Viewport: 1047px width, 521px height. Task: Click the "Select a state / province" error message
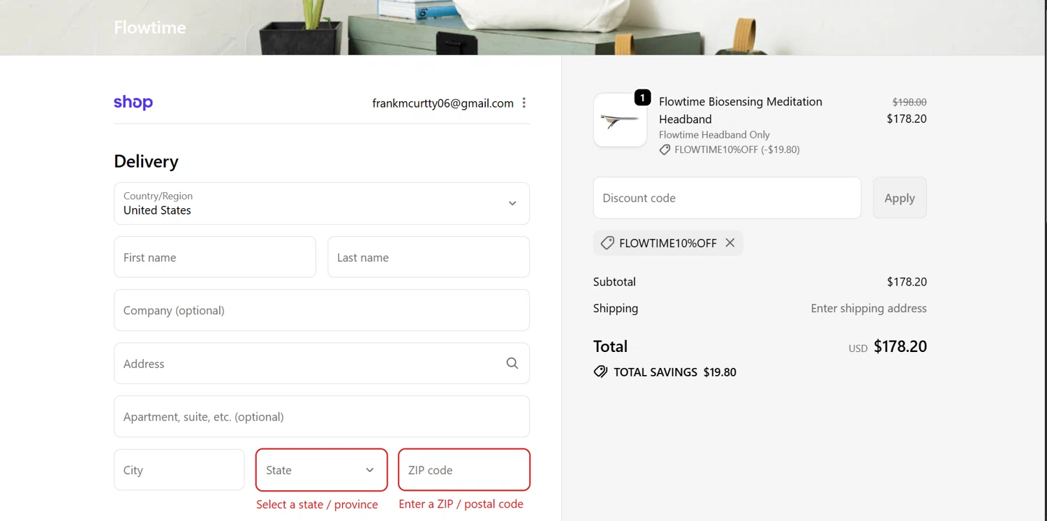pos(317,504)
